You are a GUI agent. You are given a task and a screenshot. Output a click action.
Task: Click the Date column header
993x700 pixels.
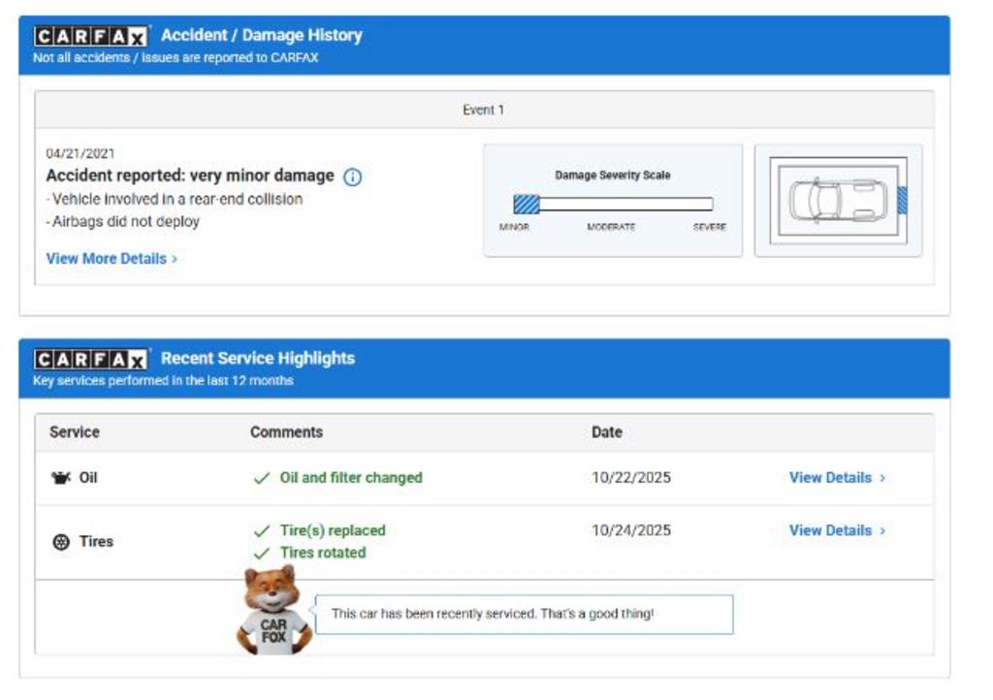click(607, 432)
